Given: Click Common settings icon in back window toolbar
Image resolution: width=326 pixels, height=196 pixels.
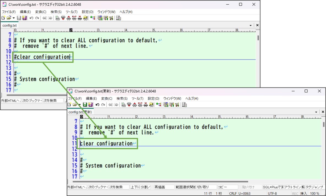Looking at the screenshot, I should (111, 18).
